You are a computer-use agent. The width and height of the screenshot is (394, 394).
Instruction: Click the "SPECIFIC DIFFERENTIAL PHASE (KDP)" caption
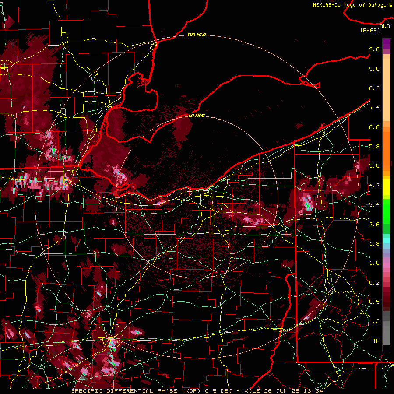pos(137,391)
